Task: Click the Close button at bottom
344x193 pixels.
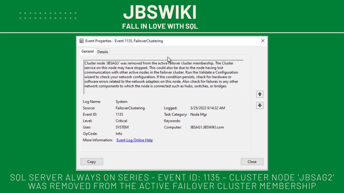Action: pos(252,162)
